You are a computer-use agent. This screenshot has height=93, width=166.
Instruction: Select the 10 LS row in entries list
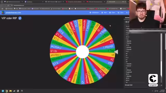click(x=127, y=45)
